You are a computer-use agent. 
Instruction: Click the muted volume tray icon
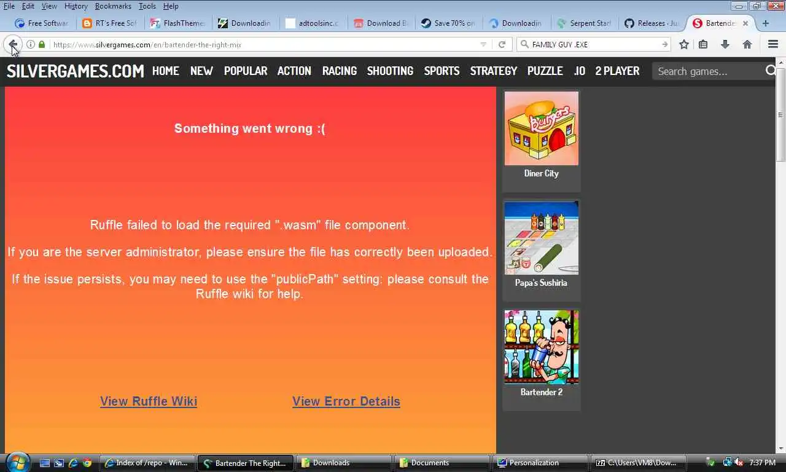pyautogui.click(x=739, y=463)
